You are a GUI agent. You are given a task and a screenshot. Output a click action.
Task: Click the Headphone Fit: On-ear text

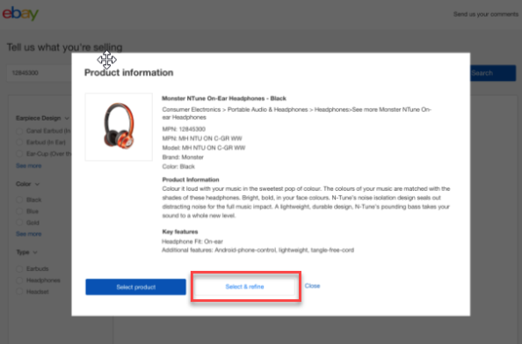(192, 241)
